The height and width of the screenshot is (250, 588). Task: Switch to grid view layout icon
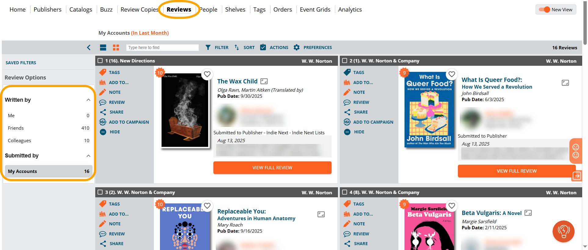pos(116,48)
